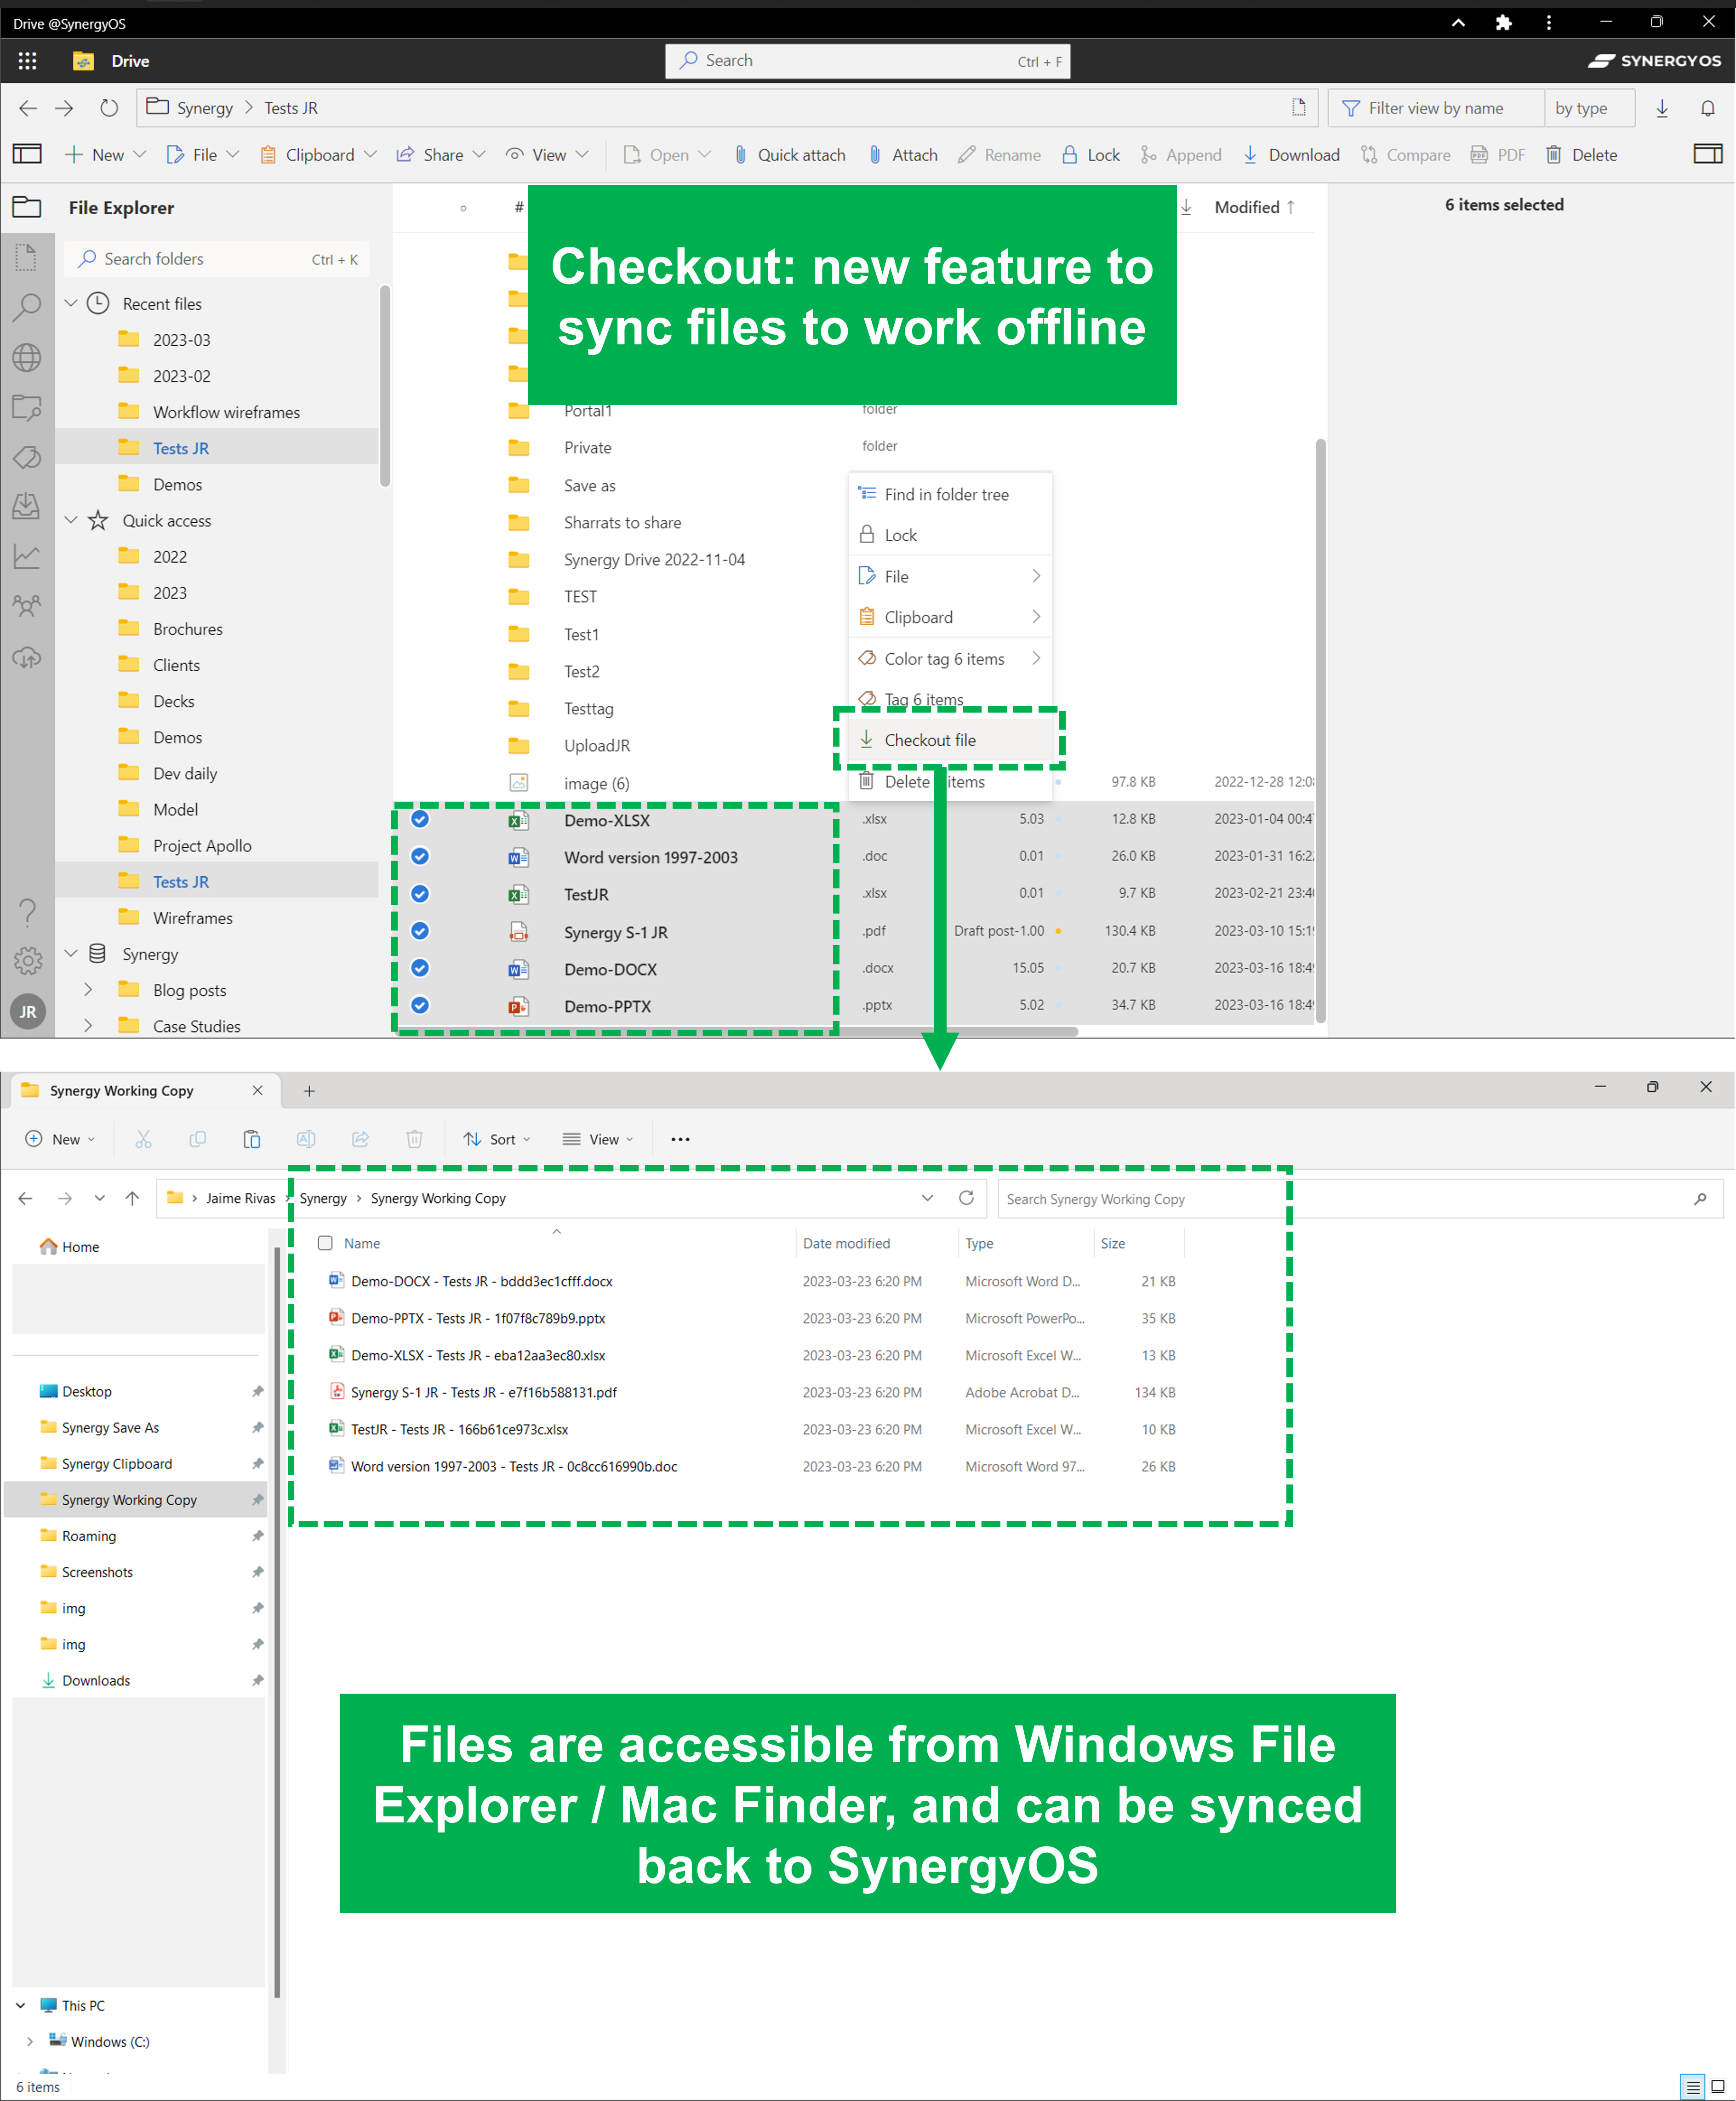Open the New dropdown in Drive toolbar
This screenshot has height=2101, width=1736.
point(105,155)
